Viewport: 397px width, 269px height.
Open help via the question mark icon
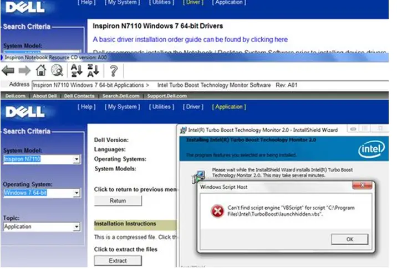pyautogui.click(x=114, y=70)
